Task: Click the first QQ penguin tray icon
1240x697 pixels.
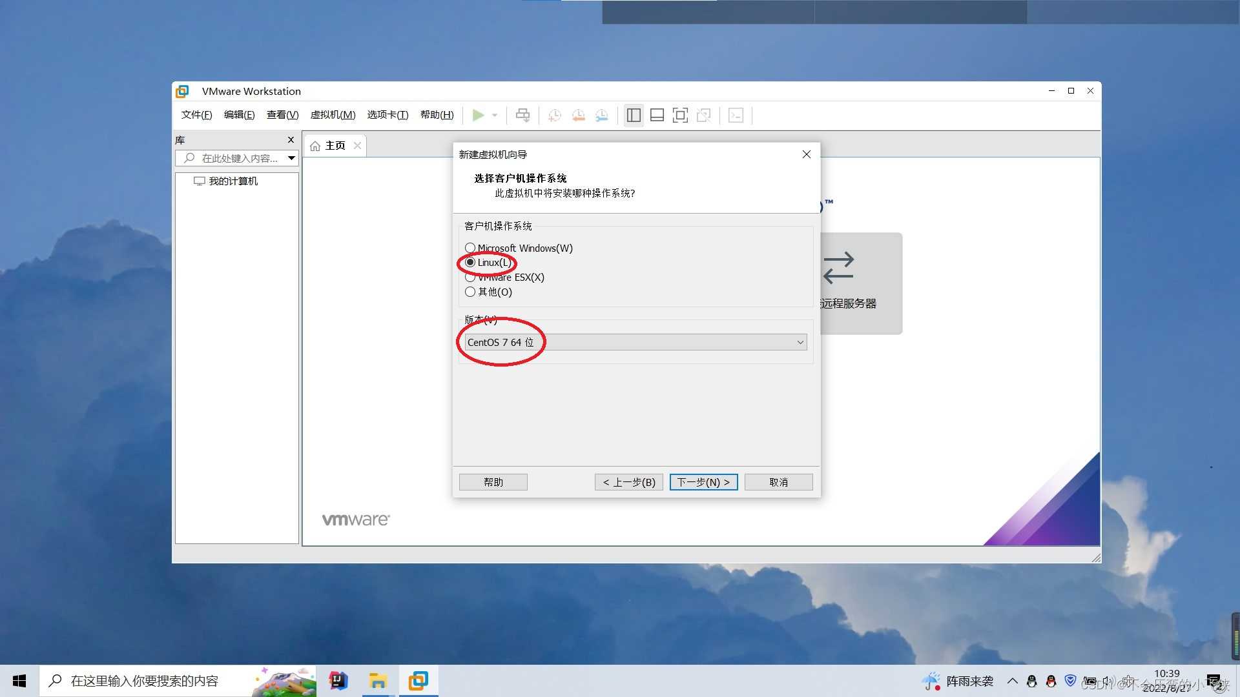Action: pyautogui.click(x=1031, y=681)
